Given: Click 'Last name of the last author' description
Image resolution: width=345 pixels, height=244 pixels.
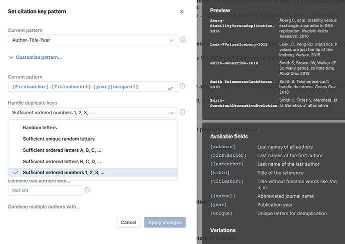Looking at the screenshot, I should (288, 164).
